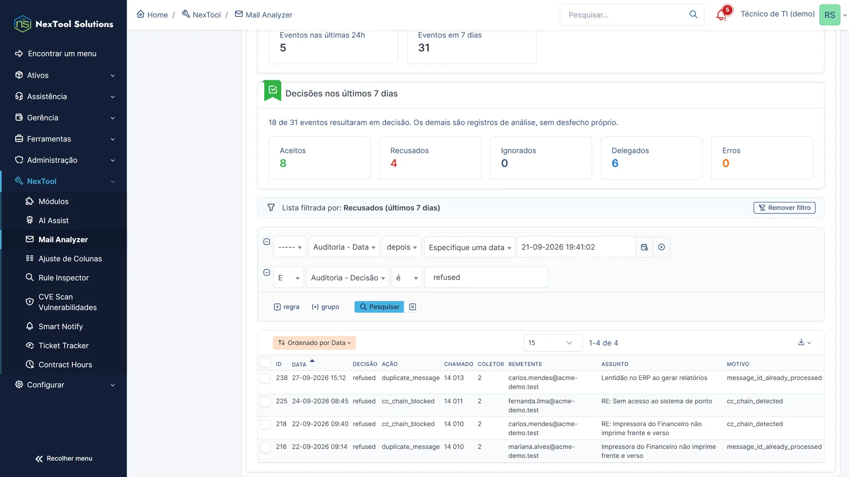The width and height of the screenshot is (849, 477).
Task: Click the notification bell icon
Action: pos(721,15)
